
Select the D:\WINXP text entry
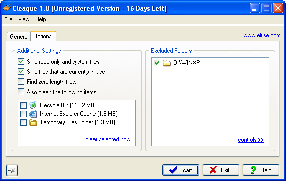click(x=186, y=63)
